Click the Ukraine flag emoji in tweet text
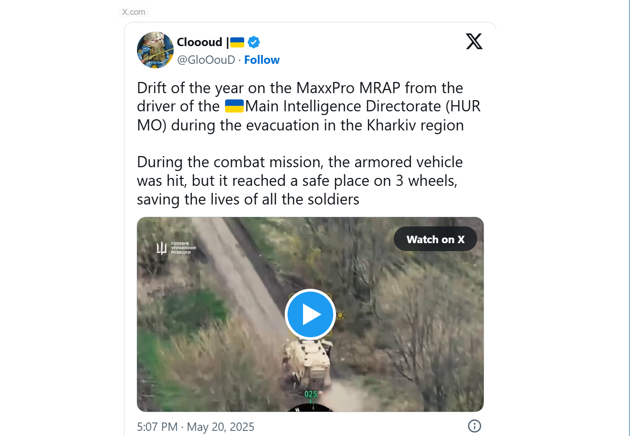The image size is (631, 436). coord(234,106)
